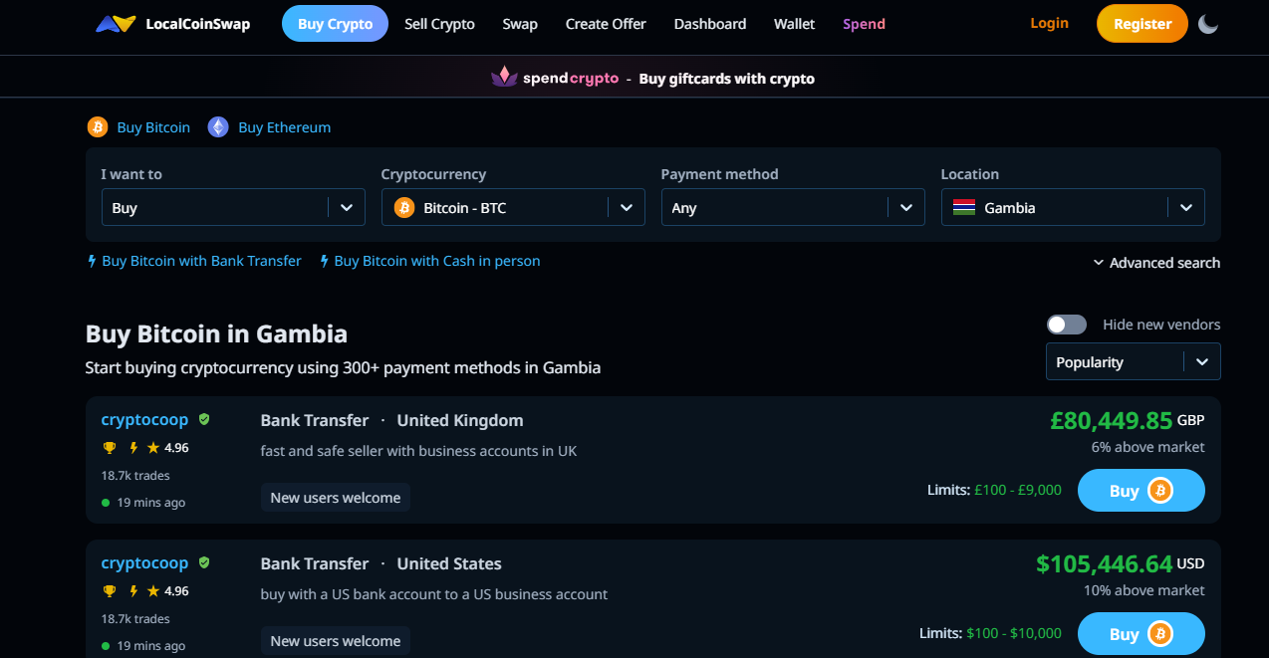Click the star rating on the United Kingdom offer
This screenshot has height=658, width=1269.
point(167,448)
